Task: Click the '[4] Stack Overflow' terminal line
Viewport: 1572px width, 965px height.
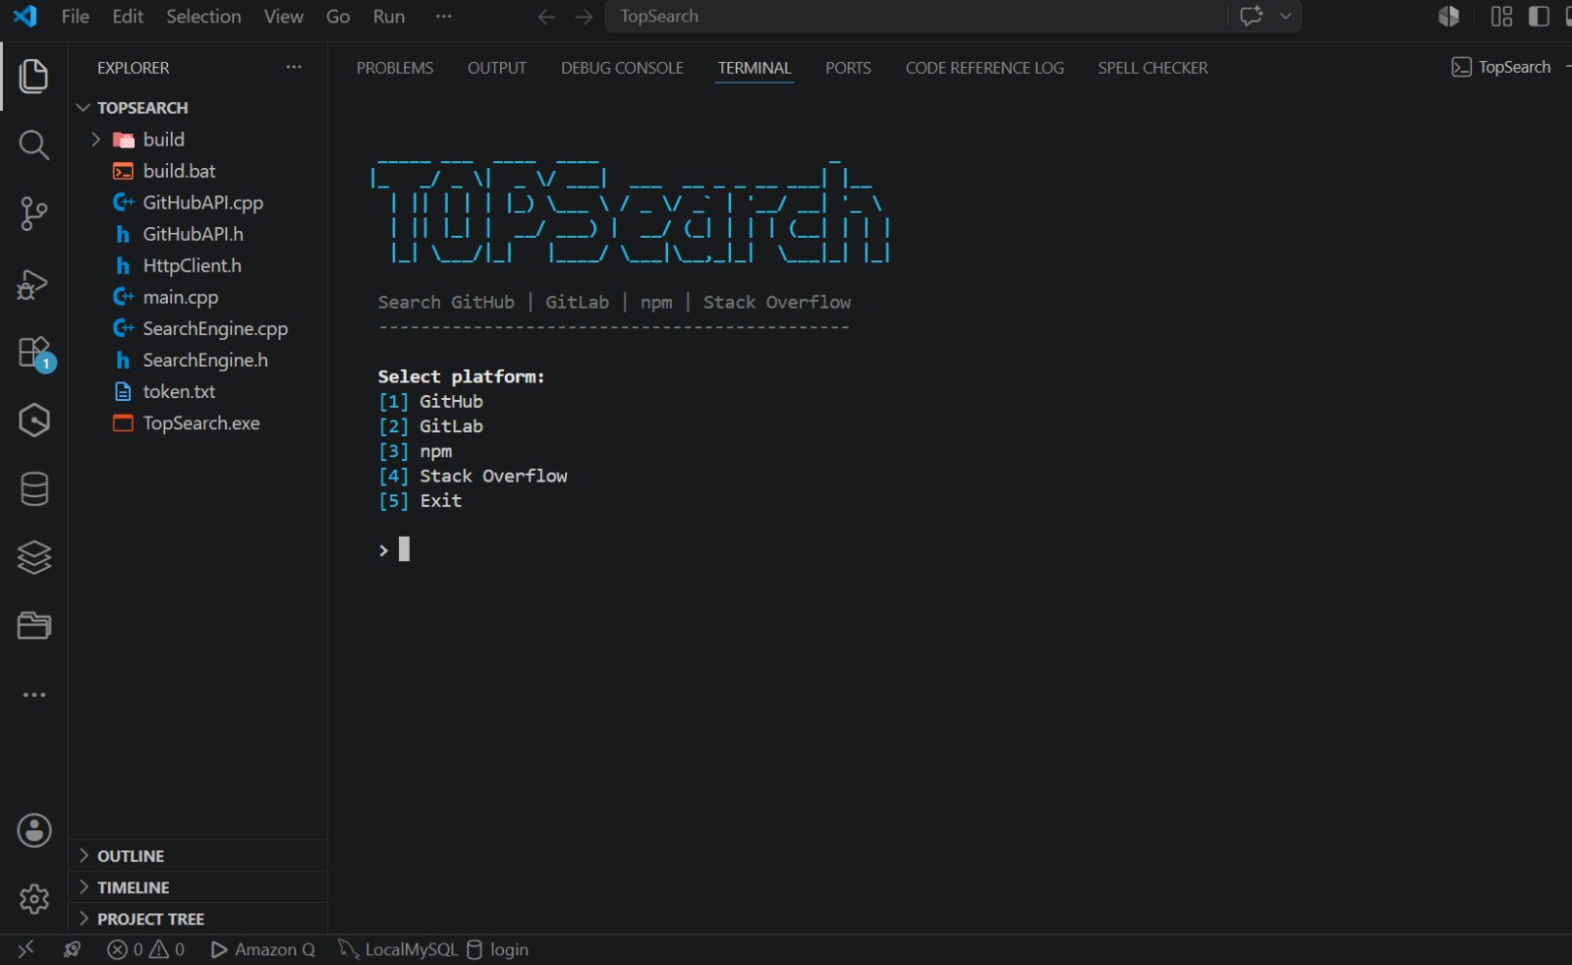Action: 473,476
